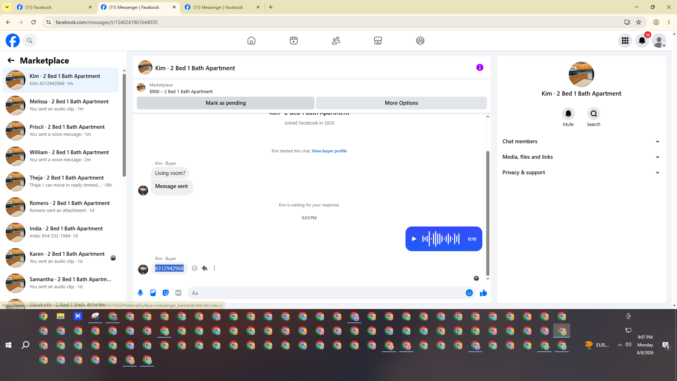This screenshot has height=381, width=677.
Task: Open a new browser tab
Action: (271, 7)
